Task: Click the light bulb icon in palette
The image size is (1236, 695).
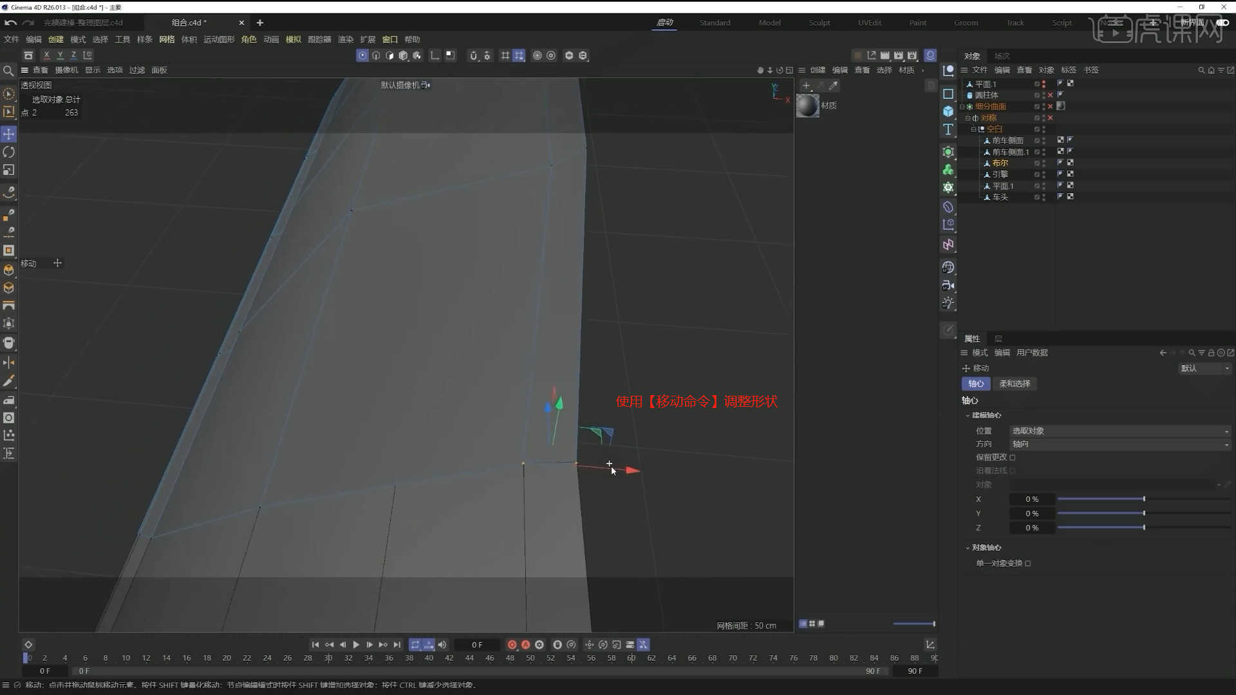Action: coord(948,303)
